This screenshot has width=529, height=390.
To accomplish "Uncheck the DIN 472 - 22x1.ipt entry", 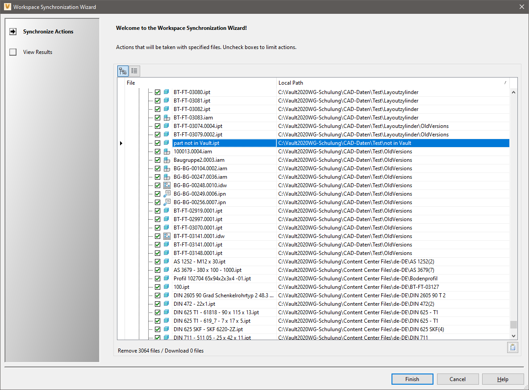I will [x=158, y=304].
